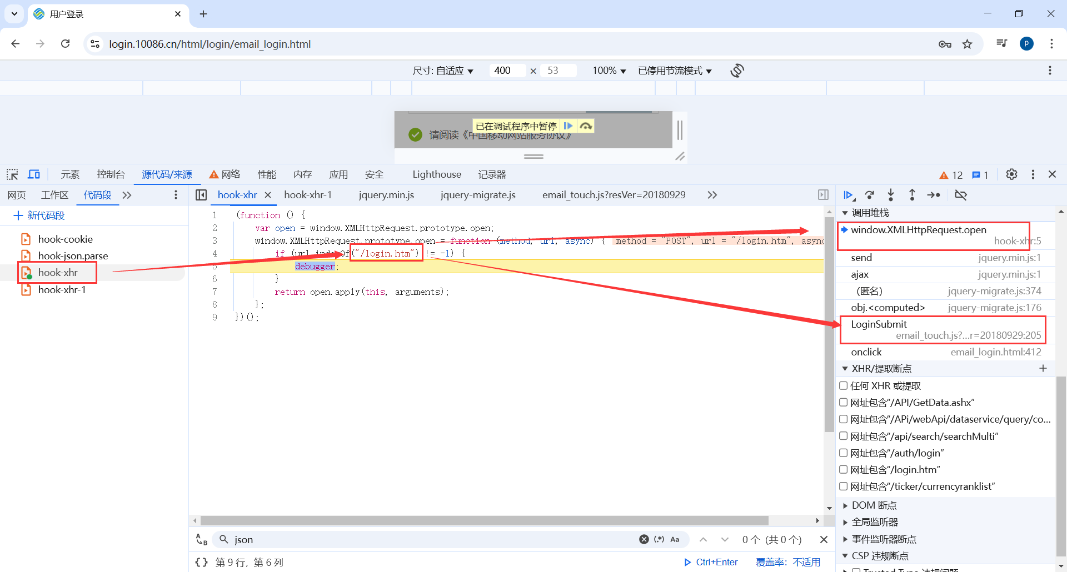Enable breakpoint for /auth/login
1067x572 pixels.
[x=844, y=453]
